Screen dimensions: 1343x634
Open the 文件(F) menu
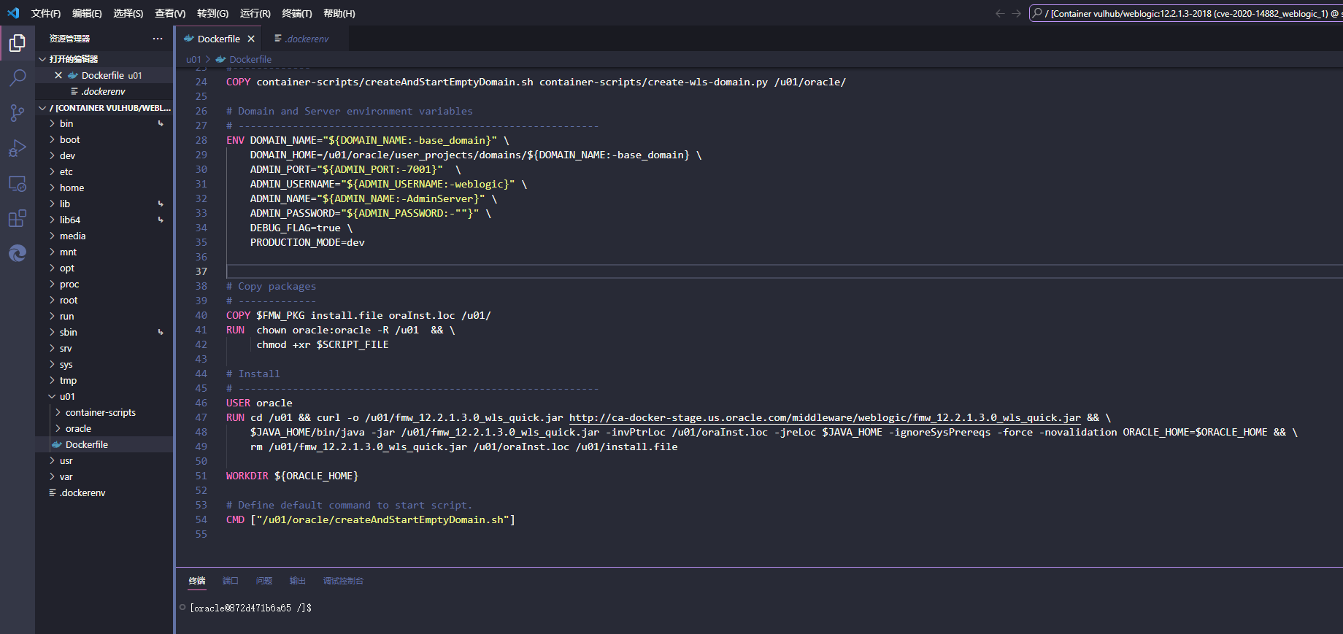point(46,13)
